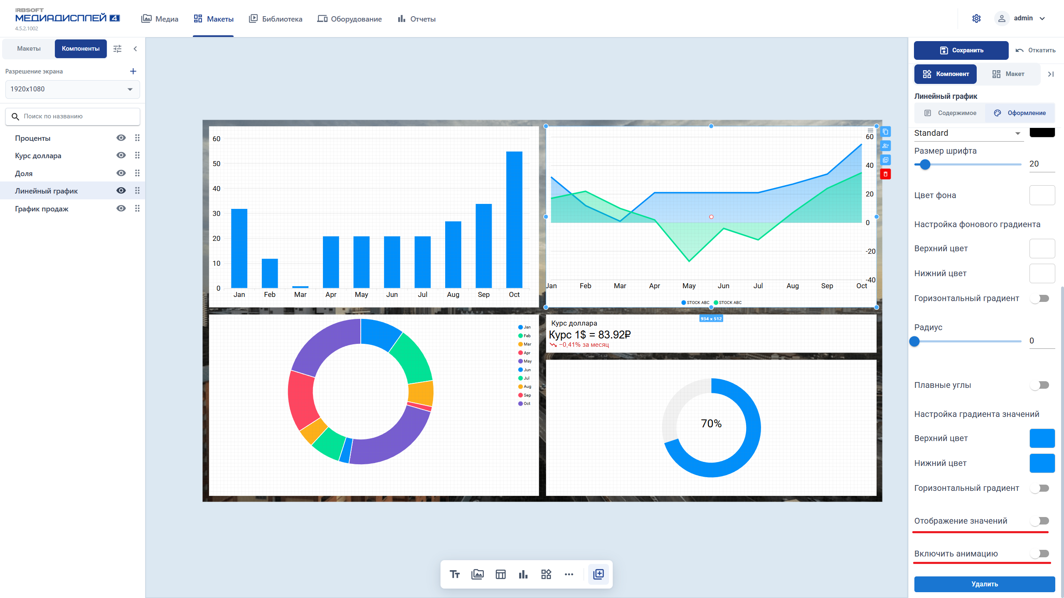Screen dimensions: 1064x598
Task: Toggle visibility of Курс доллара component
Action: pyautogui.click(x=121, y=155)
